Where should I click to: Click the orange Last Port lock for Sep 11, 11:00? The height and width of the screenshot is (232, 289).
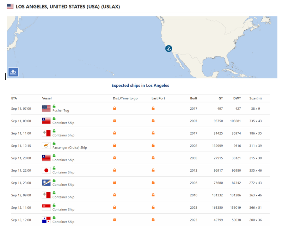[x=153, y=133]
